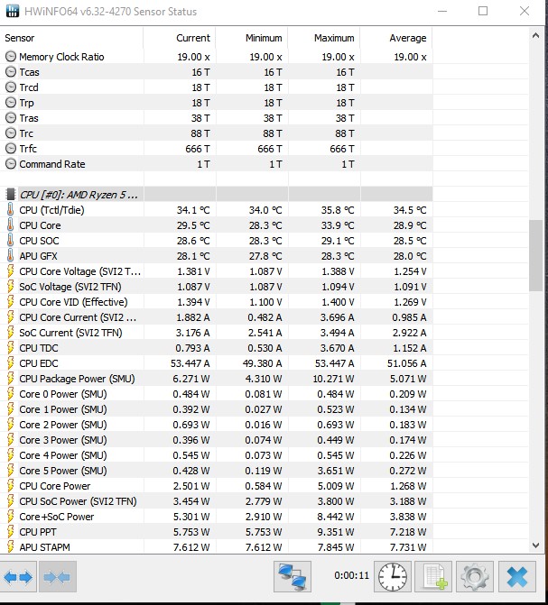Viewport: 548px width, 605px height.
Task: Click the scrollbar down arrow
Action: 535,545
